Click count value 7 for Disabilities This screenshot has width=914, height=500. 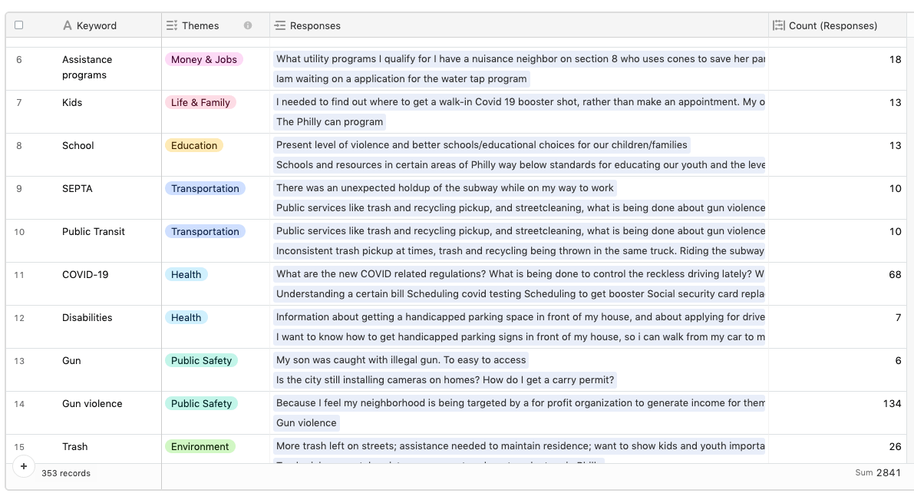point(898,318)
